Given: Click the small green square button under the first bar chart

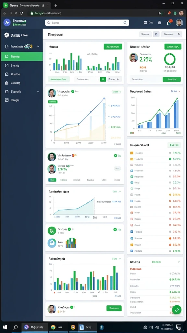Looking at the screenshot, I should pyautogui.click(x=103, y=79).
